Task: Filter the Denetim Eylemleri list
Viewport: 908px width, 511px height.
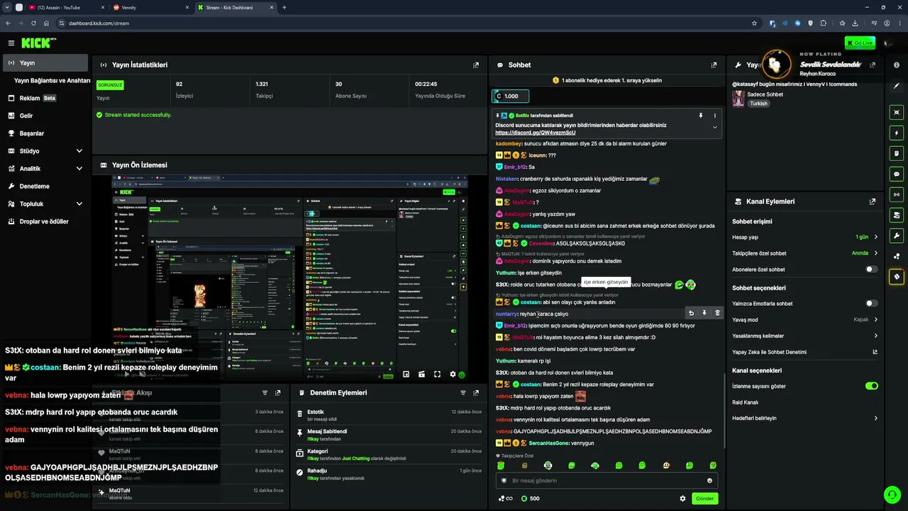Action: [x=463, y=392]
